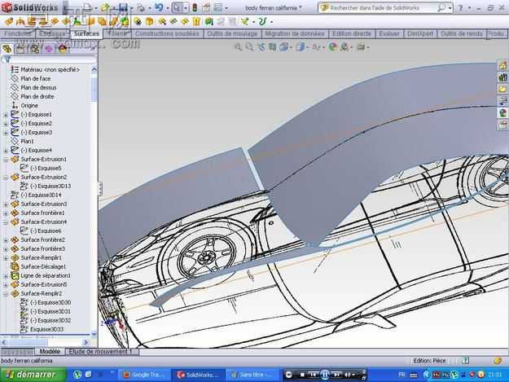This screenshot has width=509, height=382.
Task: Expand the Ligne de séparation1 tree node
Action: coord(6,276)
